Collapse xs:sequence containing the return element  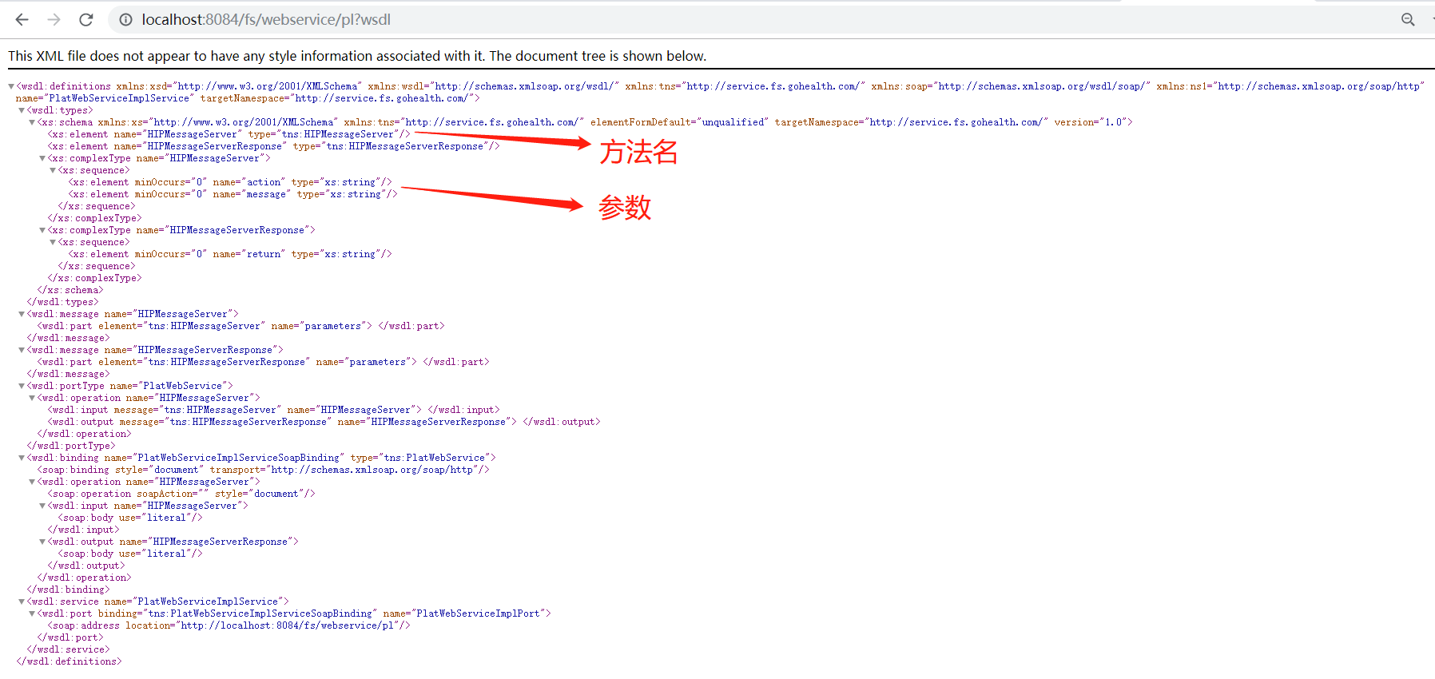(x=53, y=242)
